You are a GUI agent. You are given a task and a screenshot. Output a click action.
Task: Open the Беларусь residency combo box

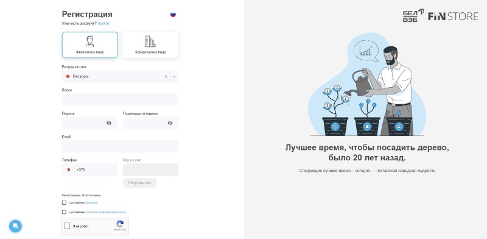(x=120, y=76)
